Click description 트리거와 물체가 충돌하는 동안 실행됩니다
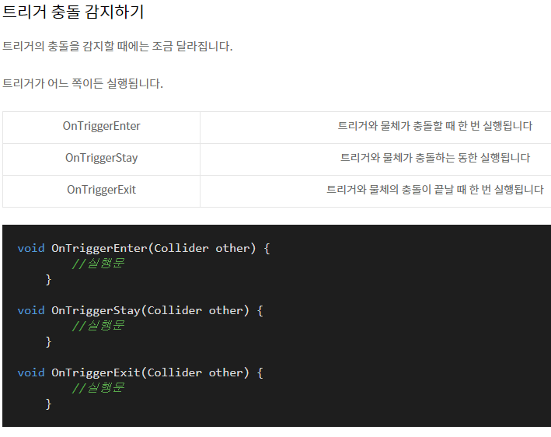 click(x=435, y=158)
